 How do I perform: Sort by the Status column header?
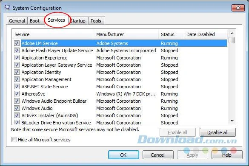pyautogui.click(x=171, y=34)
